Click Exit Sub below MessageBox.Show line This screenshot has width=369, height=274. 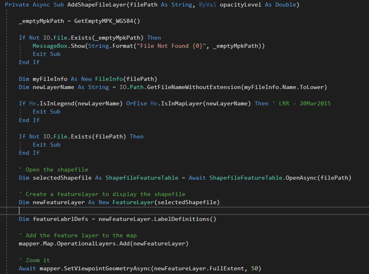(x=46, y=54)
